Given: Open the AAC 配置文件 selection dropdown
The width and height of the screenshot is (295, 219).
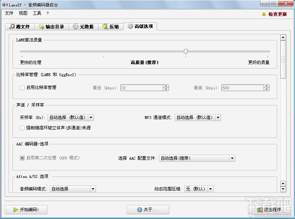Looking at the screenshot, I should 232,158.
